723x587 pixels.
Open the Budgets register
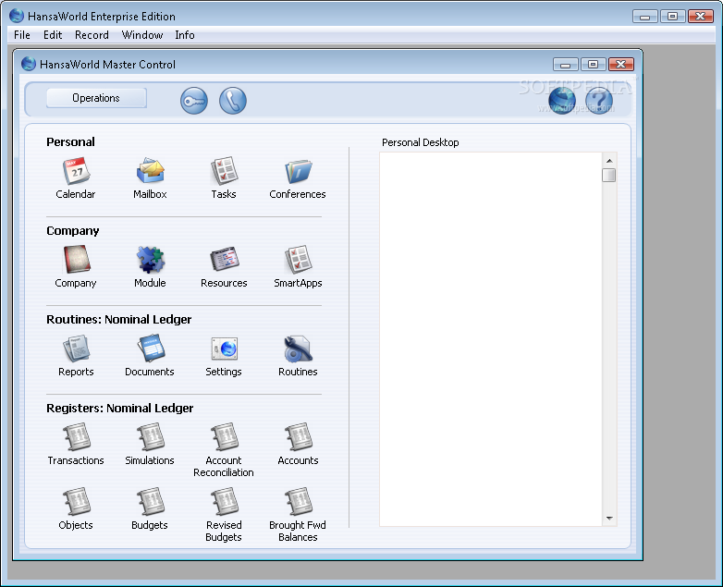[151, 501]
